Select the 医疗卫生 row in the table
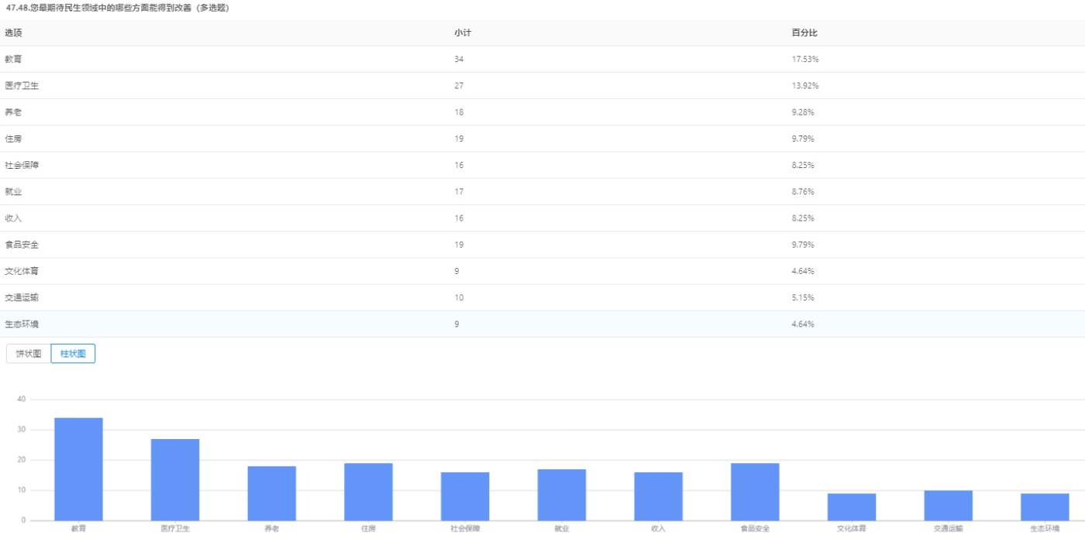Screen dimensions: 1085x542 pyautogui.click(x=542, y=85)
